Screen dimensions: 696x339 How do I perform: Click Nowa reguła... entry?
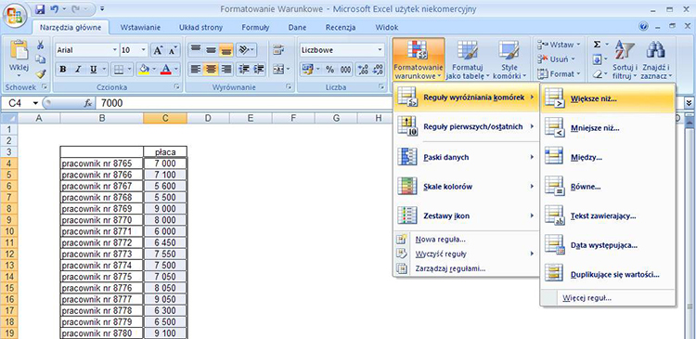click(x=466, y=240)
